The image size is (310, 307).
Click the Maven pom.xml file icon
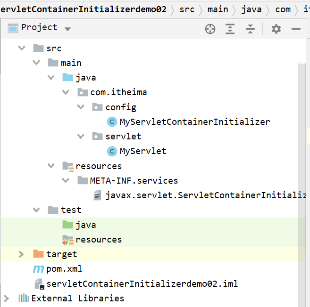pos(38,269)
